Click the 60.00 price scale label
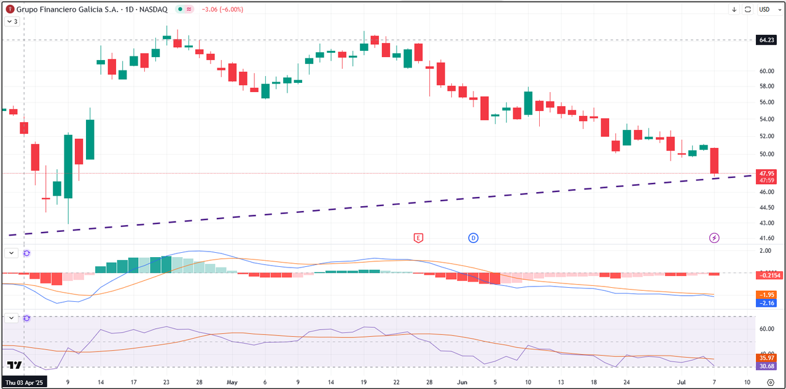 pos(766,71)
